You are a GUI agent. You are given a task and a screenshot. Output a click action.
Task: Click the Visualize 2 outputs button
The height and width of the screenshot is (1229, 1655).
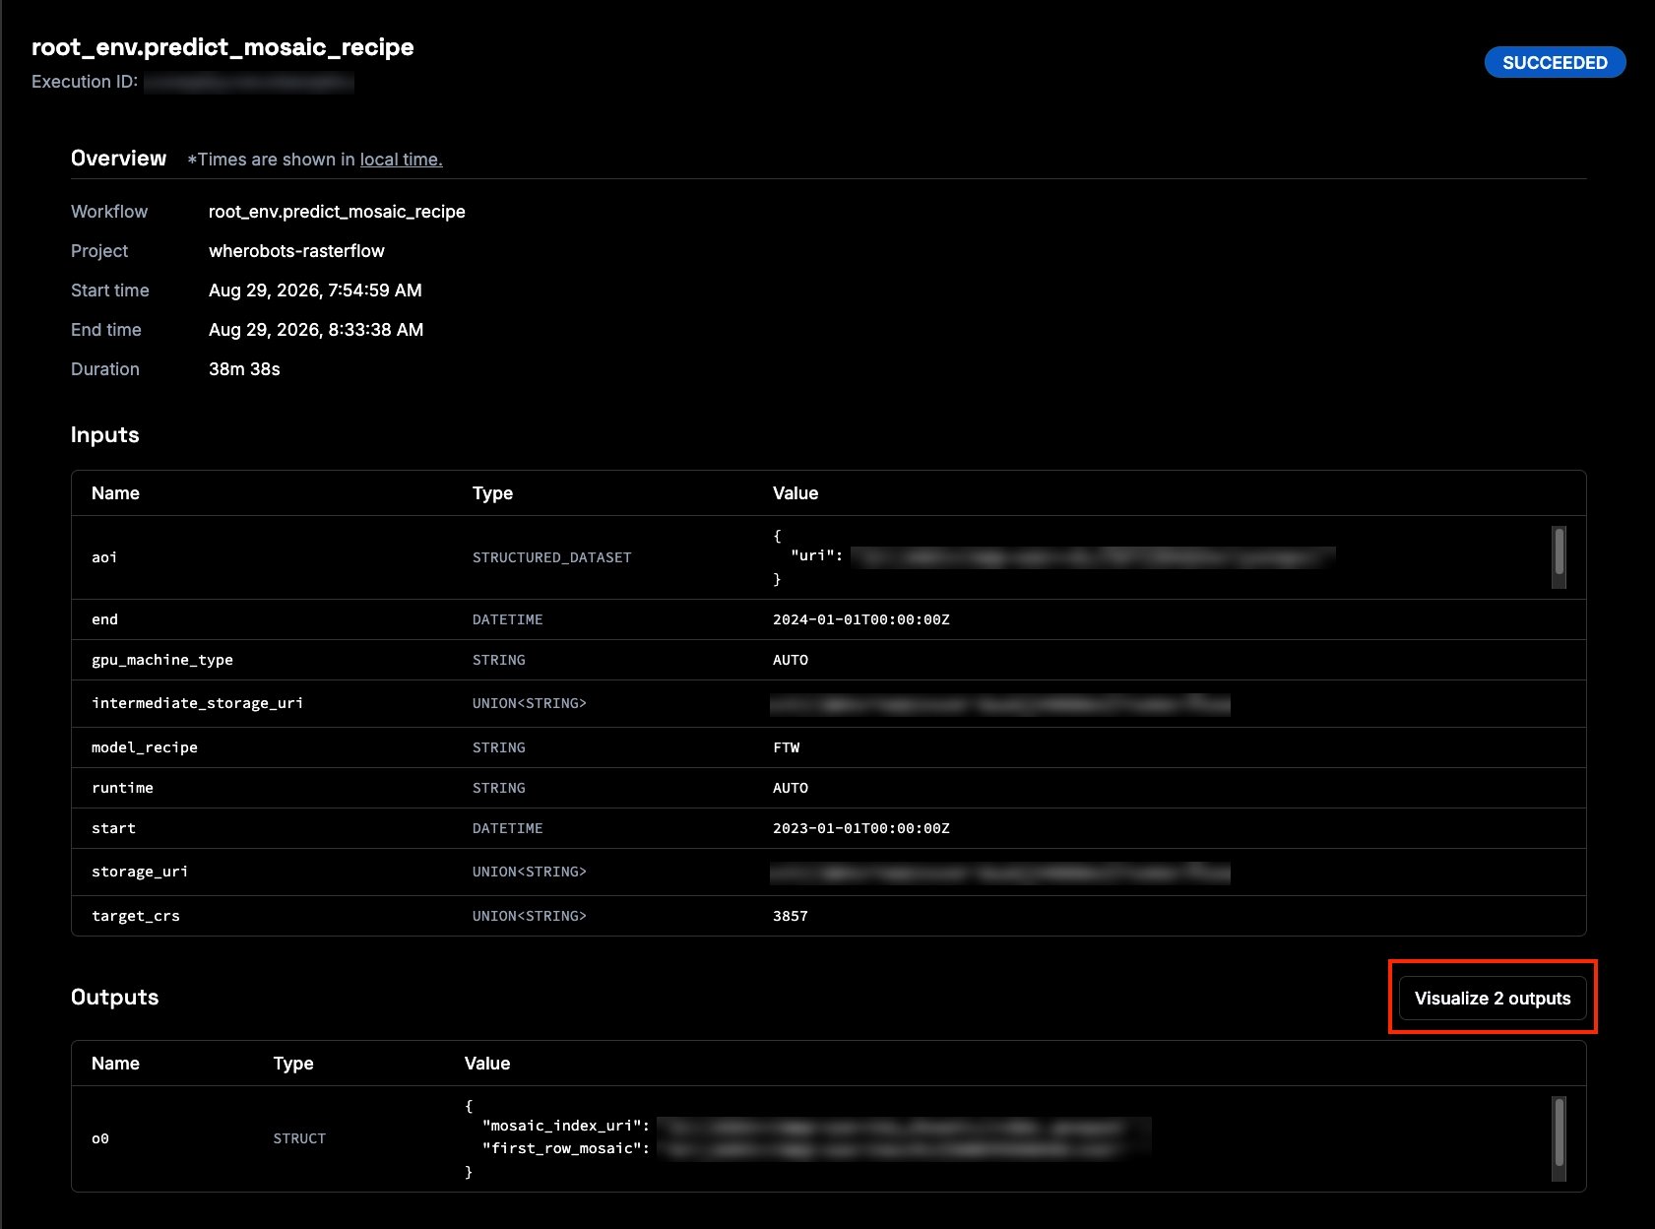click(x=1493, y=998)
